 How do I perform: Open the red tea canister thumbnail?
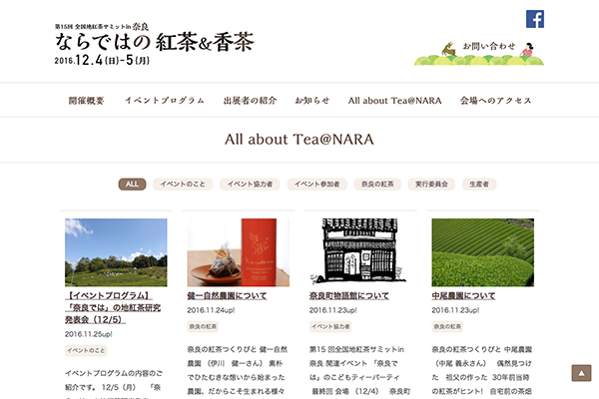pos(239,252)
